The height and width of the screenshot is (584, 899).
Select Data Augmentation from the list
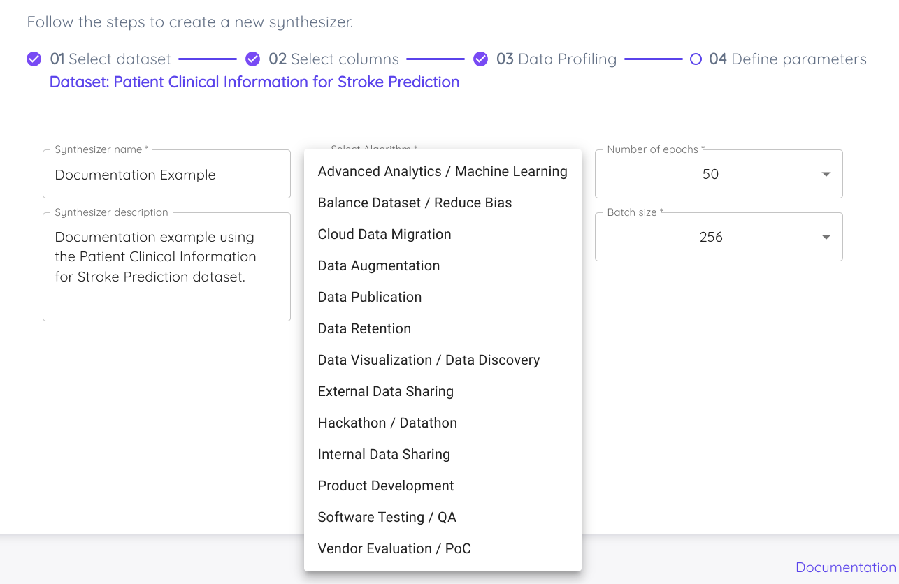point(443,265)
